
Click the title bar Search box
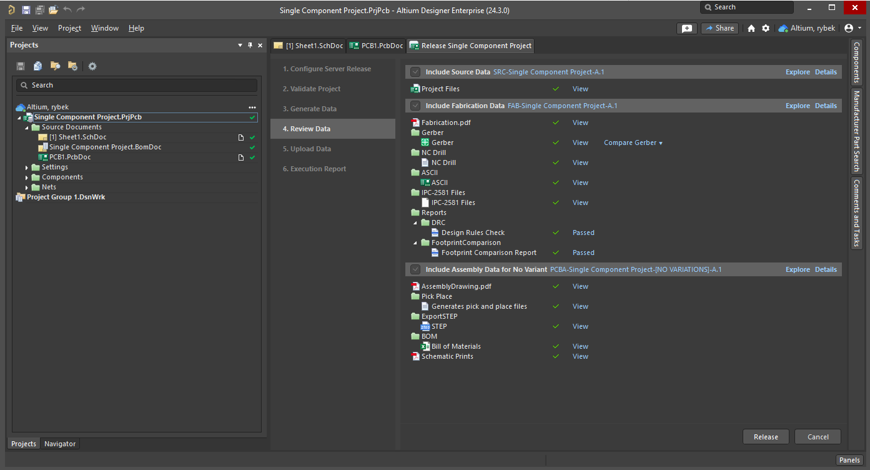pos(747,7)
